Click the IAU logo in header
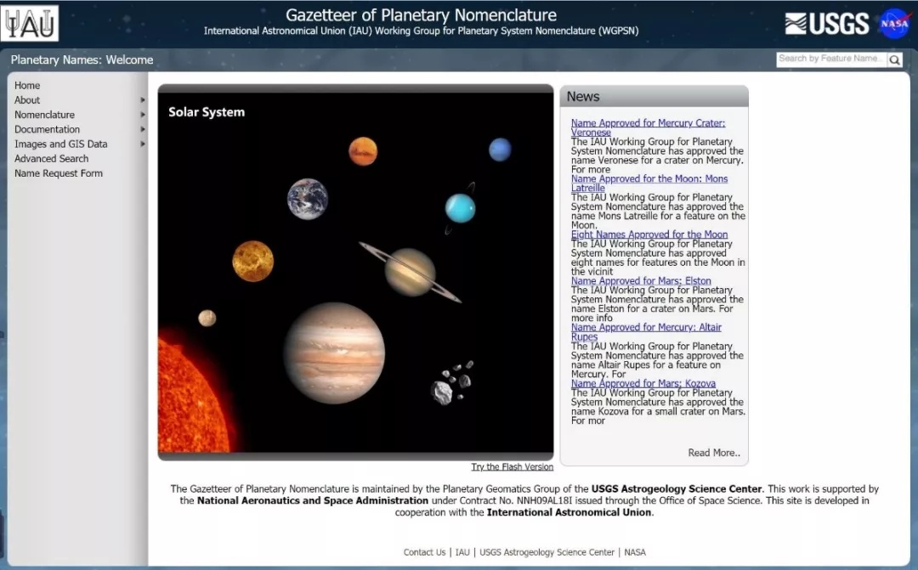 coord(31,23)
